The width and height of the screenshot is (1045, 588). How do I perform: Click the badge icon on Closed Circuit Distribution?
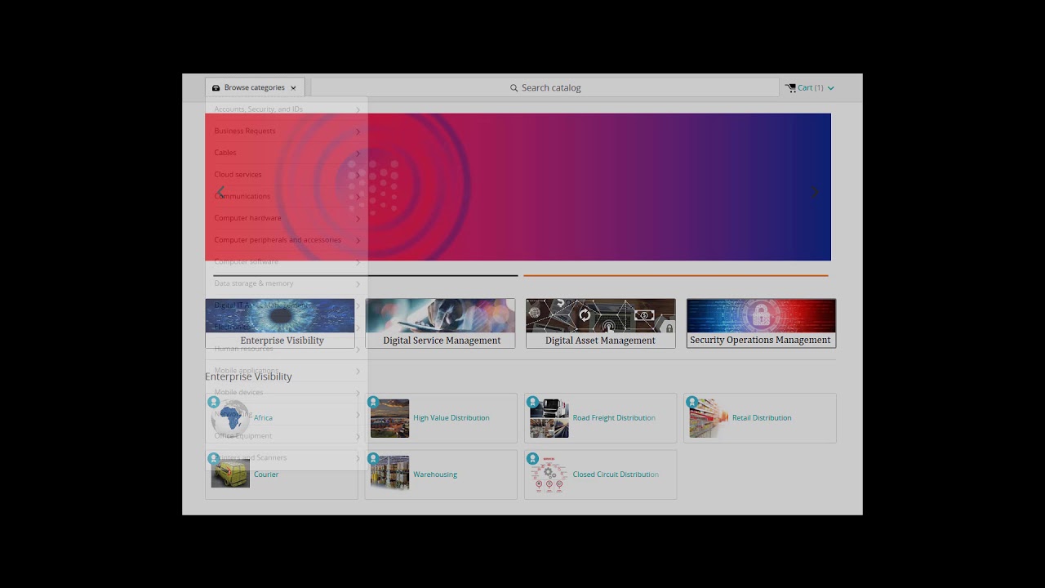tap(532, 458)
